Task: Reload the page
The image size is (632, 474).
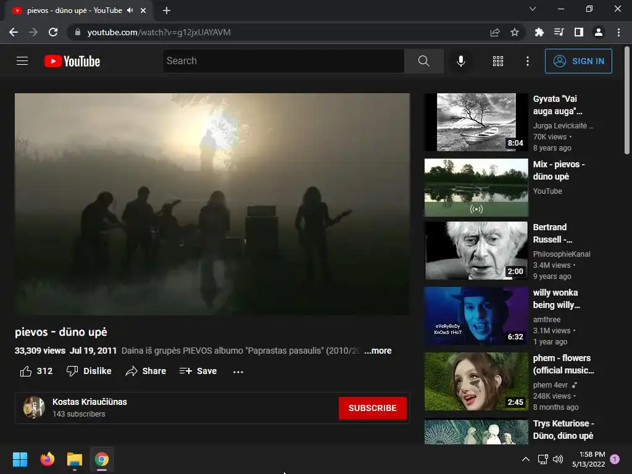Action: click(x=53, y=32)
